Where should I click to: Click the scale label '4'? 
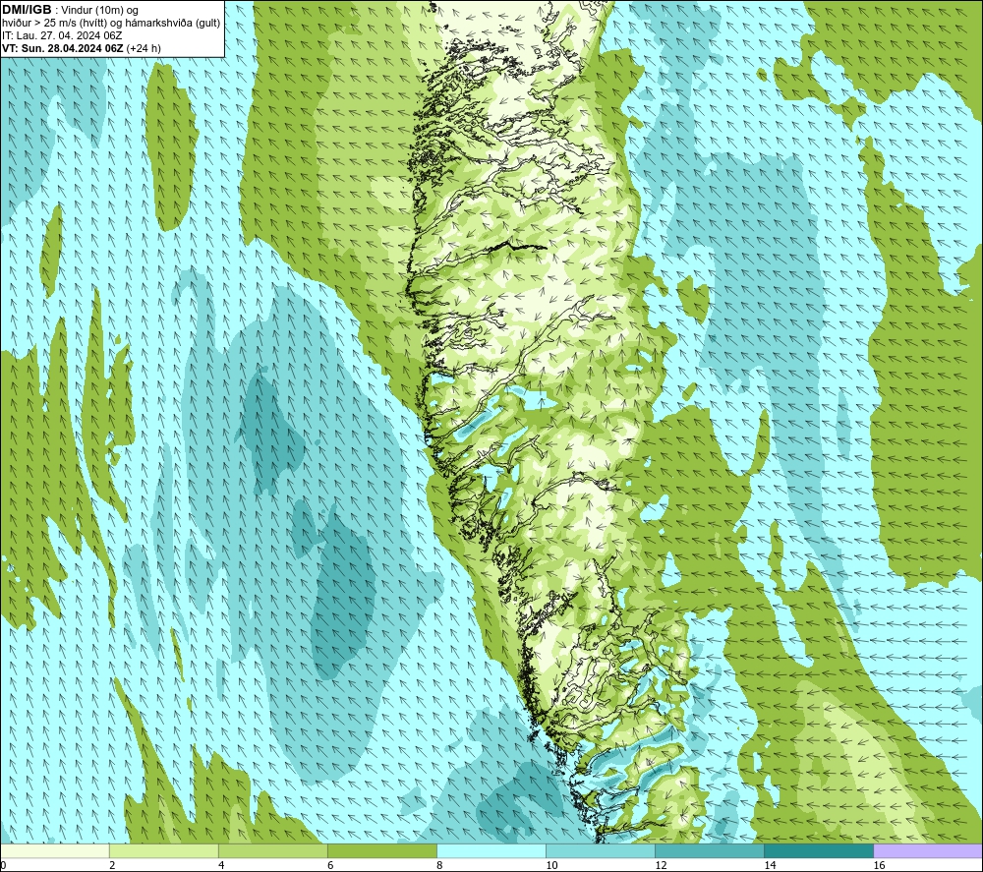[221, 865]
